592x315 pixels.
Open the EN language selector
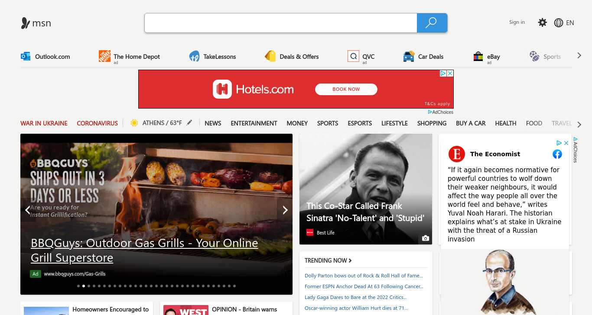pos(570,23)
